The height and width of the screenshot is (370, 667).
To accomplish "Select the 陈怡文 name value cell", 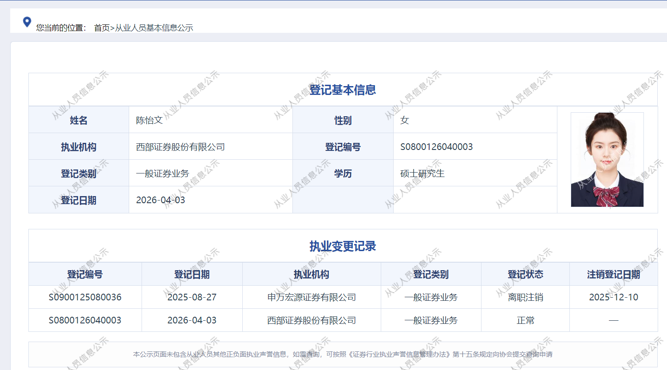I will click(x=150, y=120).
